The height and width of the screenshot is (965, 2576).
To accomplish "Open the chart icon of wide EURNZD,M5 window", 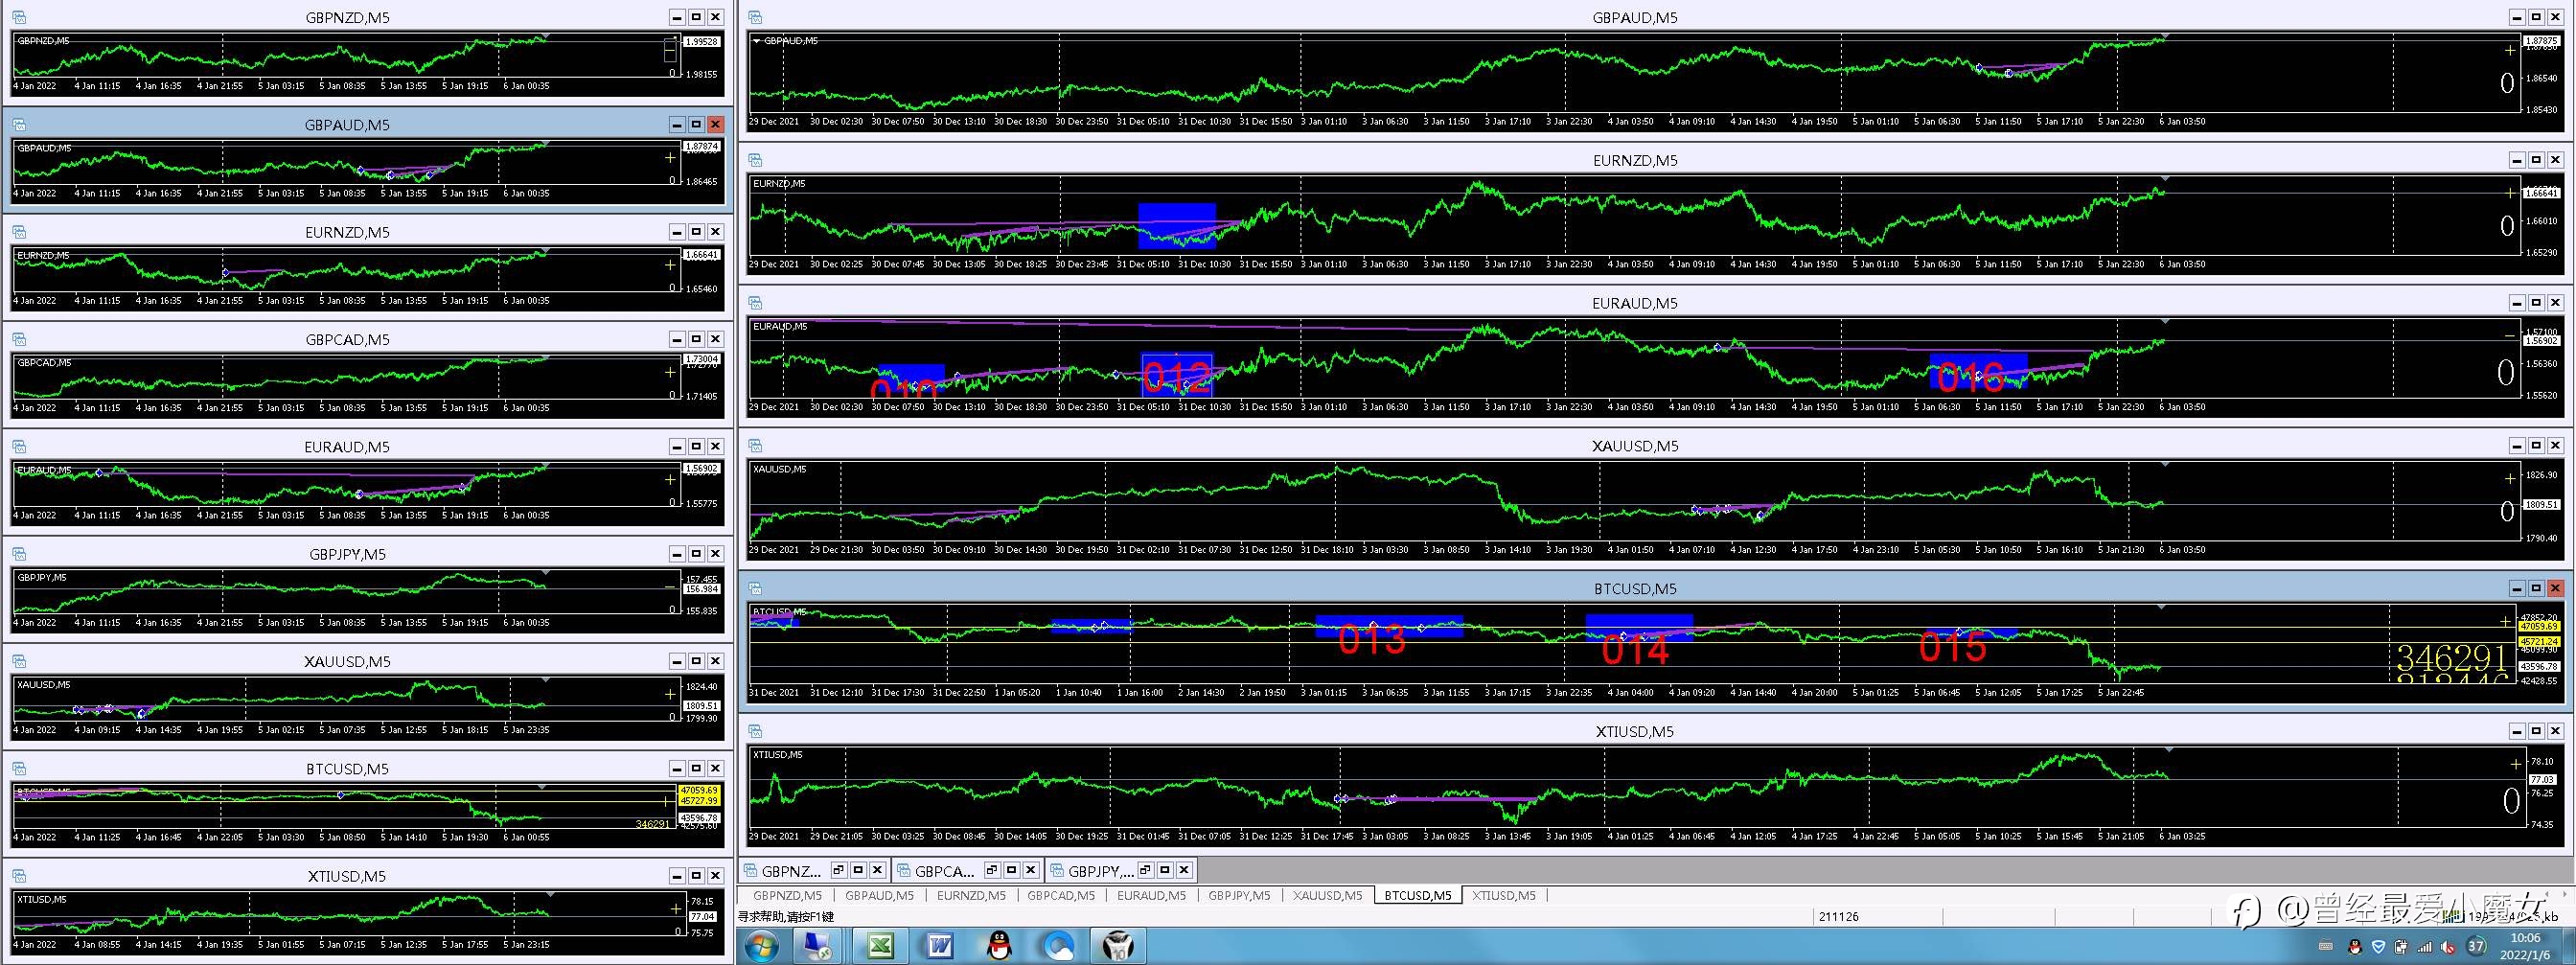I will 756,160.
